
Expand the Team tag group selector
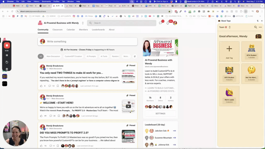[230, 27]
